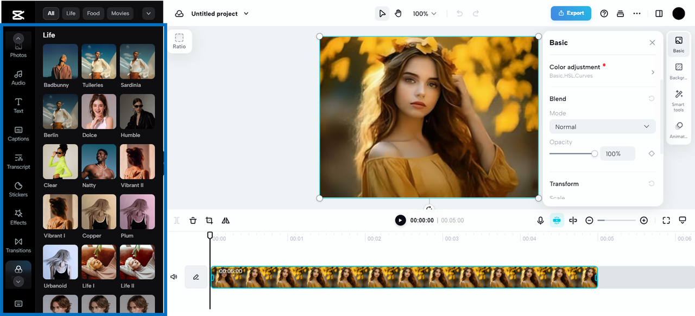Click the 00:03 mark on timeline ruler
Screen dimensions: 695x316
point(452,238)
